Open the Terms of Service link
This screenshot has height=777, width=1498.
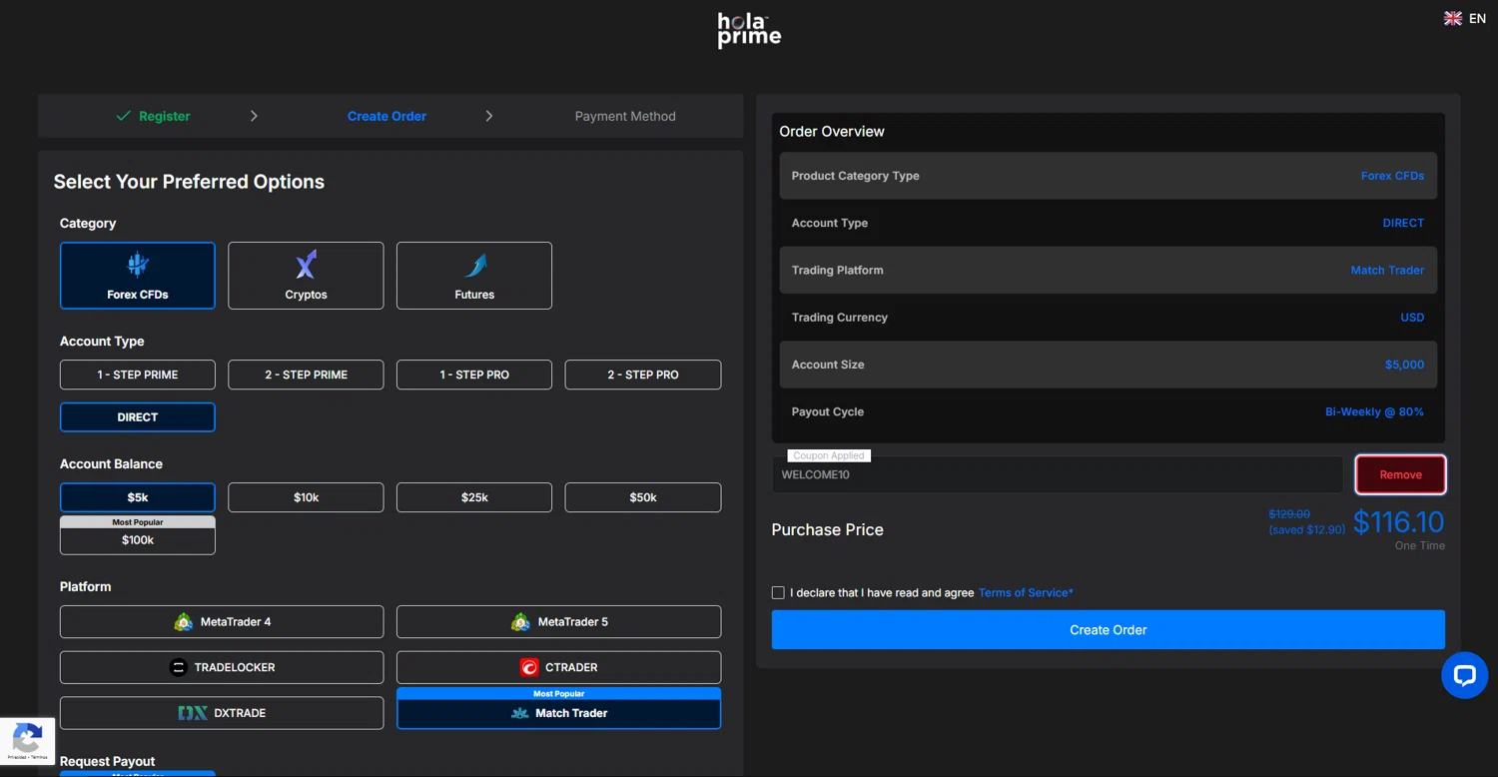(1026, 592)
